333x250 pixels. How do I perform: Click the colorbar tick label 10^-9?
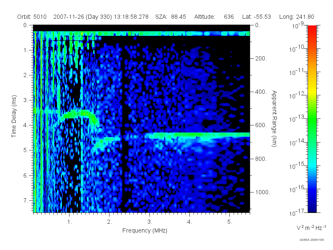pyautogui.click(x=298, y=25)
